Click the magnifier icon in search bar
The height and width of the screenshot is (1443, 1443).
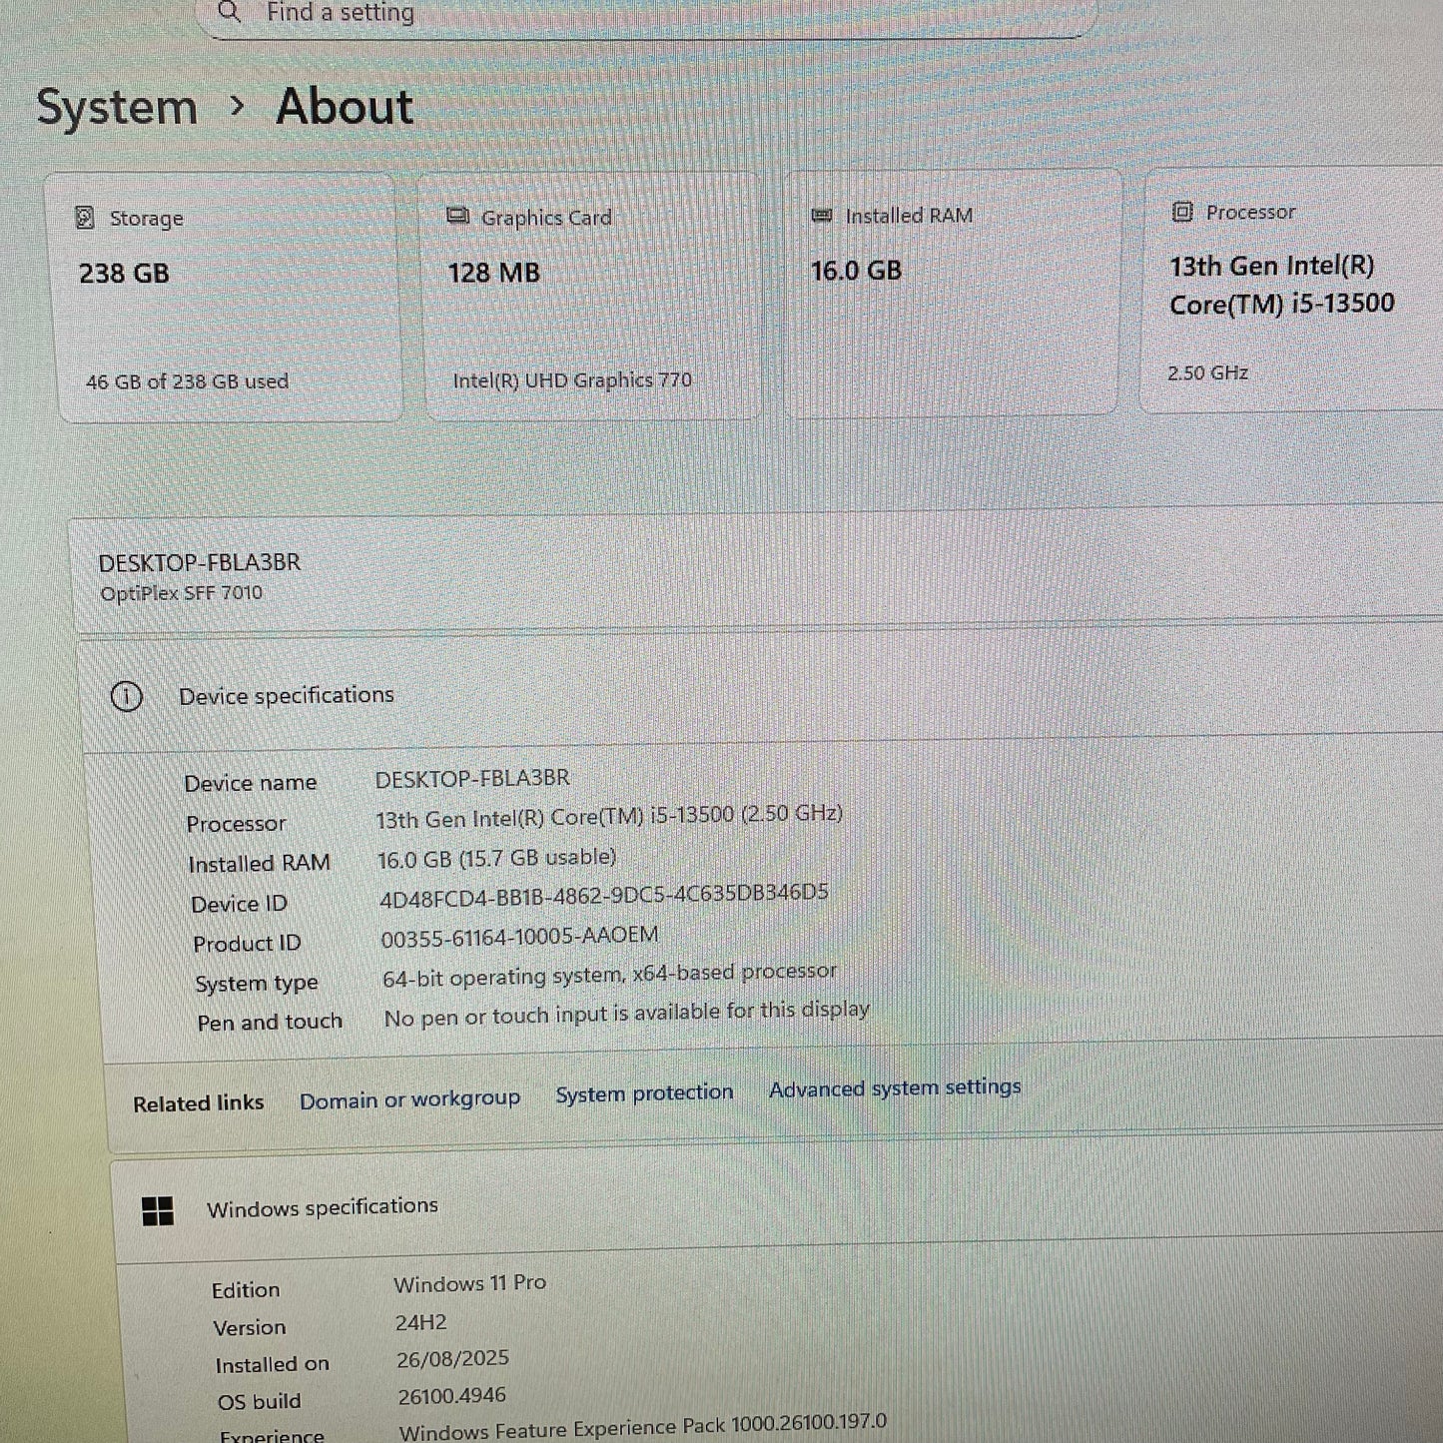[x=230, y=13]
